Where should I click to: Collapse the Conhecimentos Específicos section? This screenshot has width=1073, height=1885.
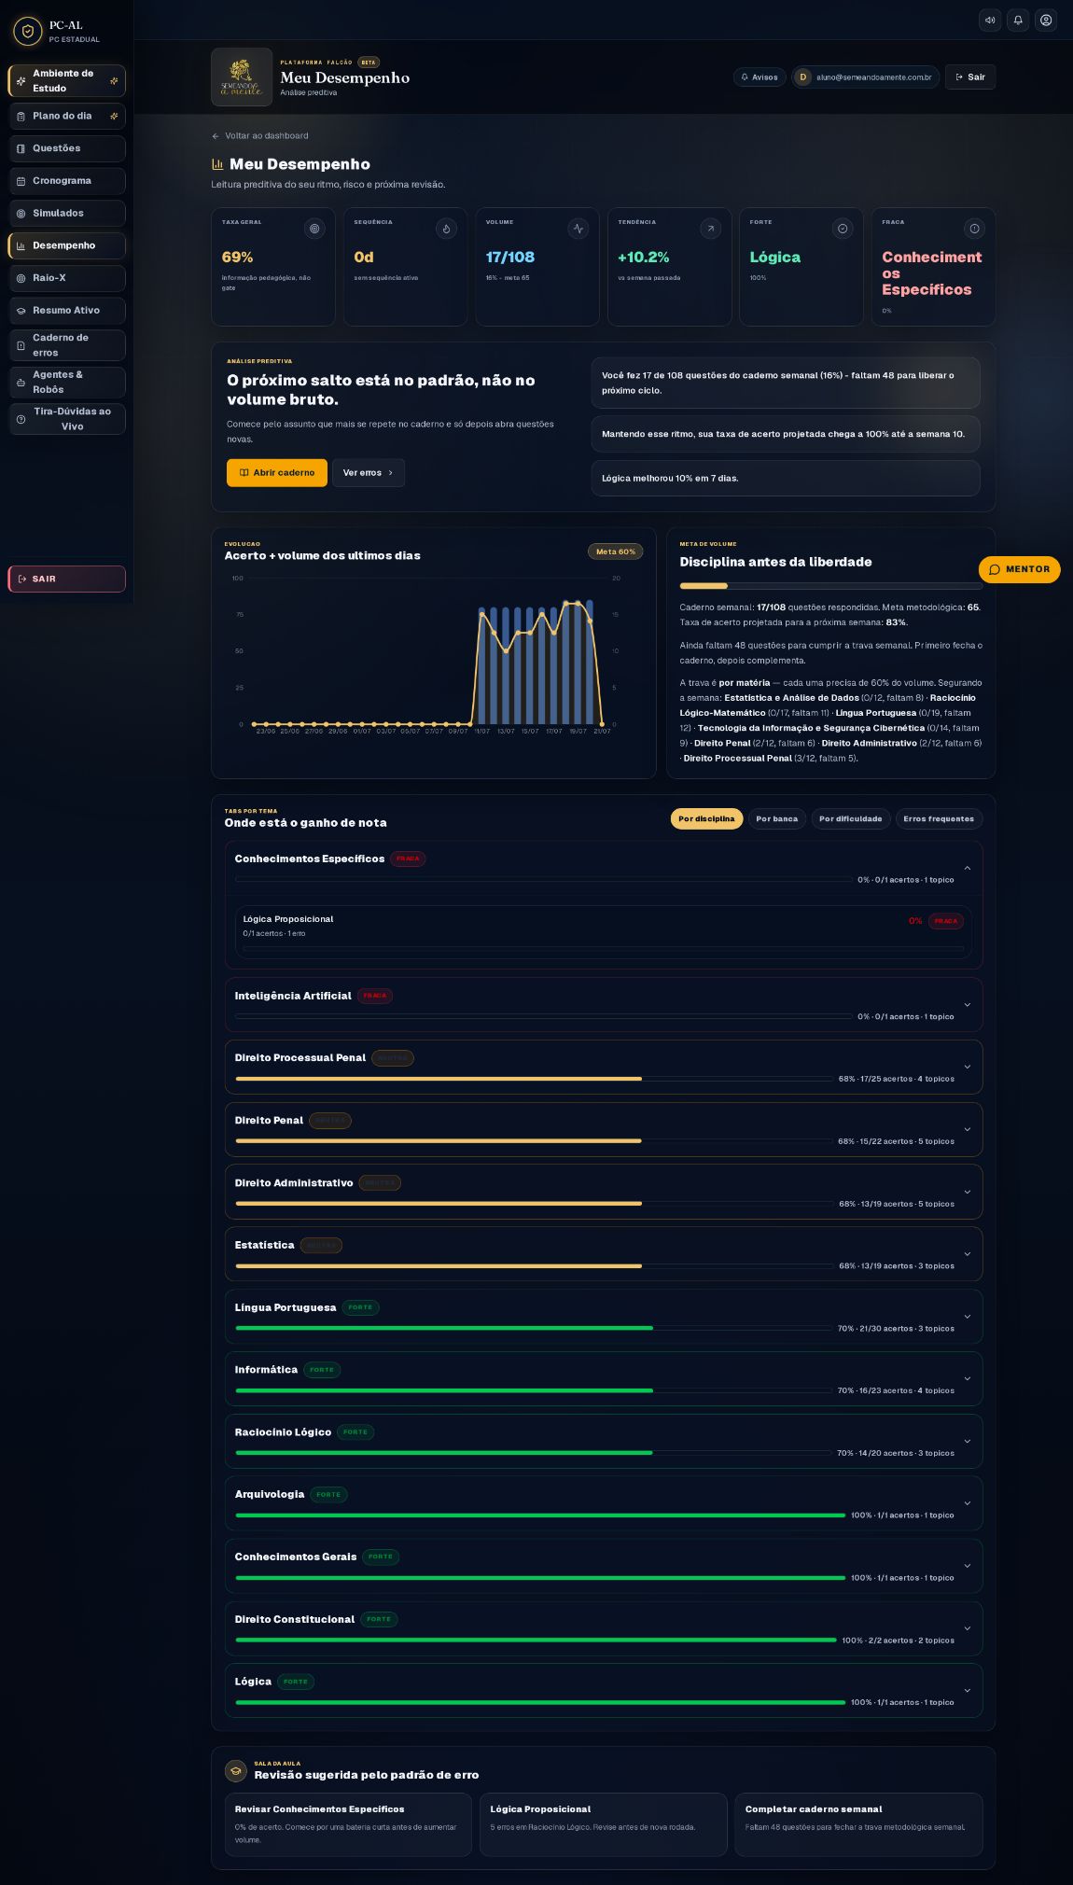point(967,868)
